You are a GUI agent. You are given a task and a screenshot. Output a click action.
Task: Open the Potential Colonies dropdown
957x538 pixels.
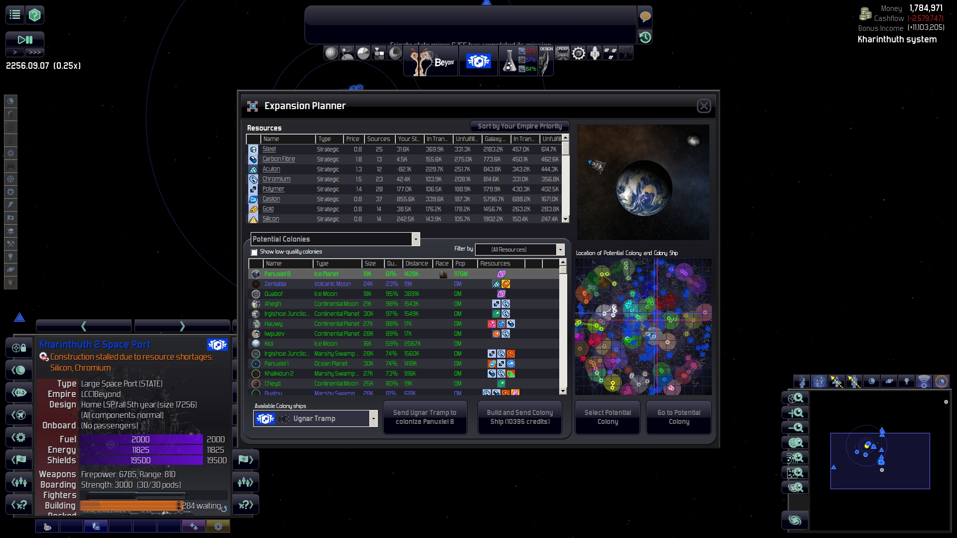coord(415,240)
